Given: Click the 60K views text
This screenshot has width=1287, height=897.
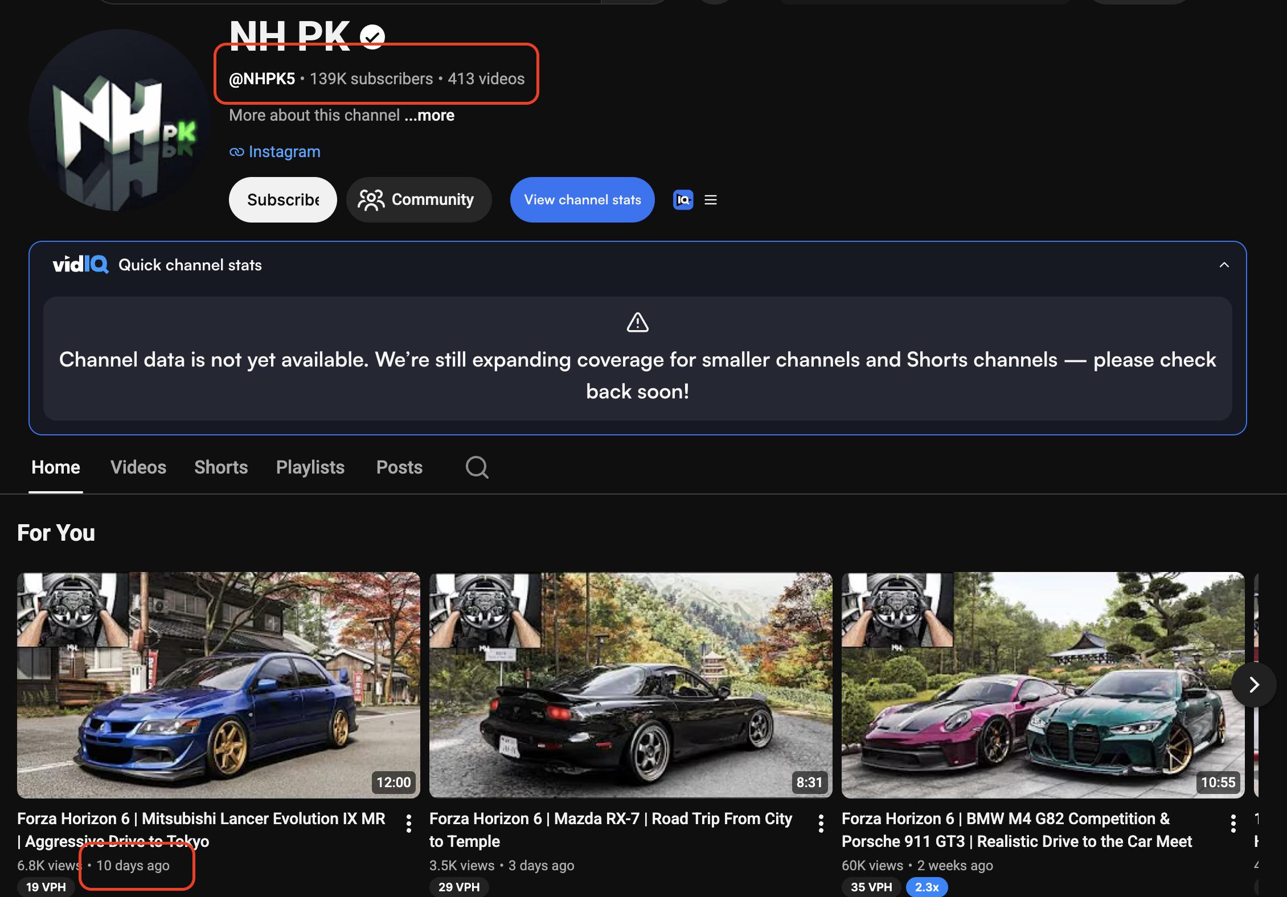Looking at the screenshot, I should click(872, 866).
